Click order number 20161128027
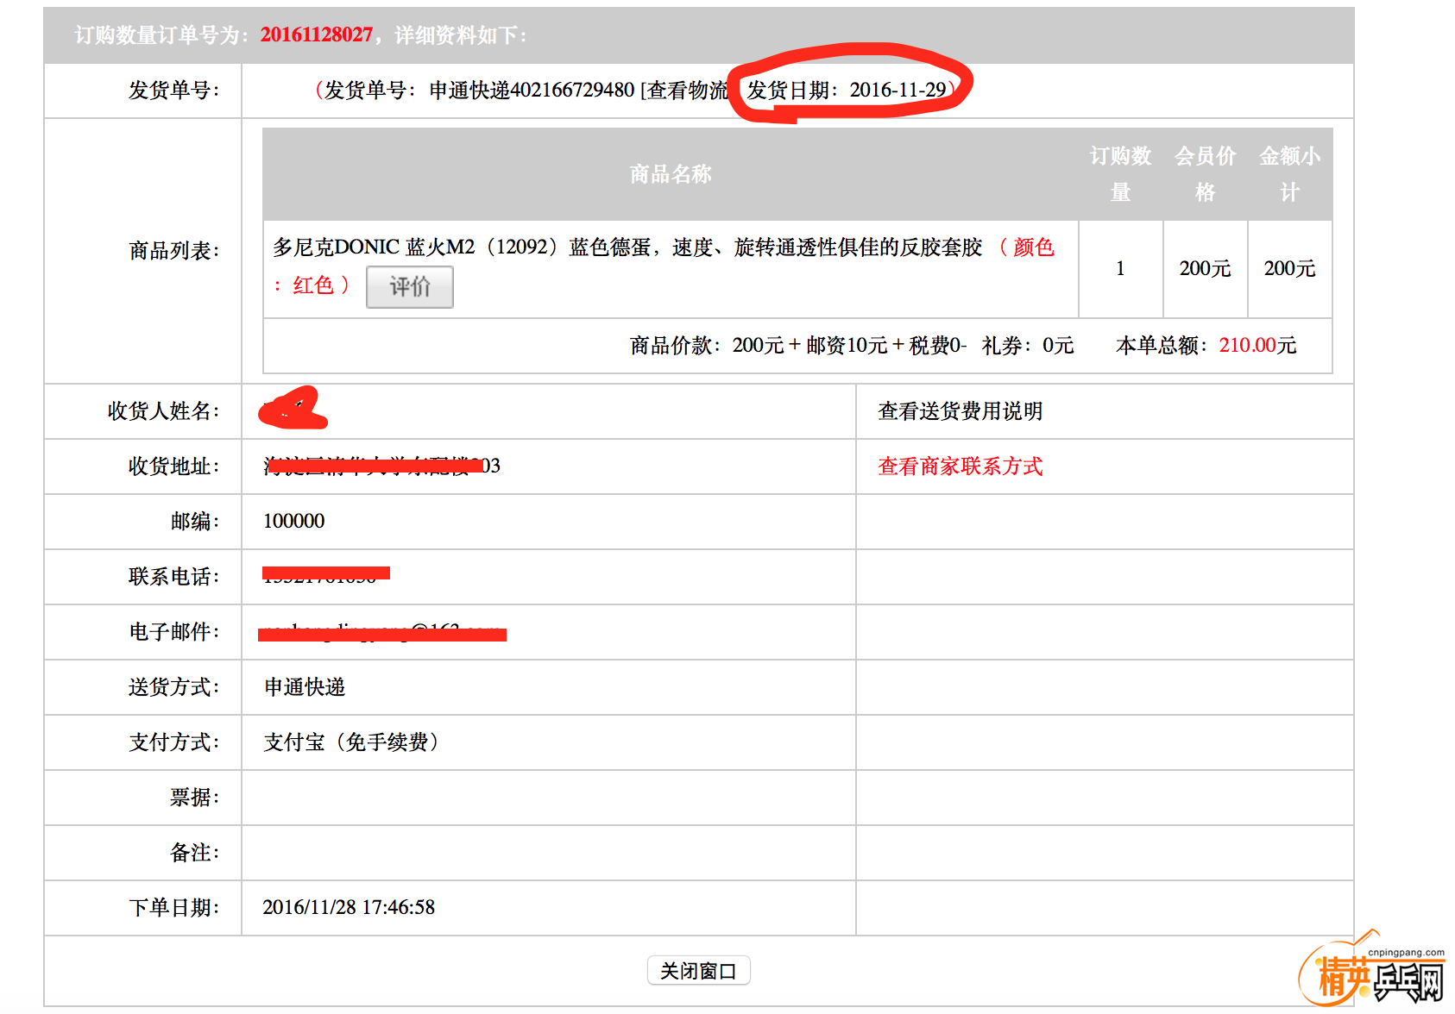The image size is (1455, 1014). 316,35
